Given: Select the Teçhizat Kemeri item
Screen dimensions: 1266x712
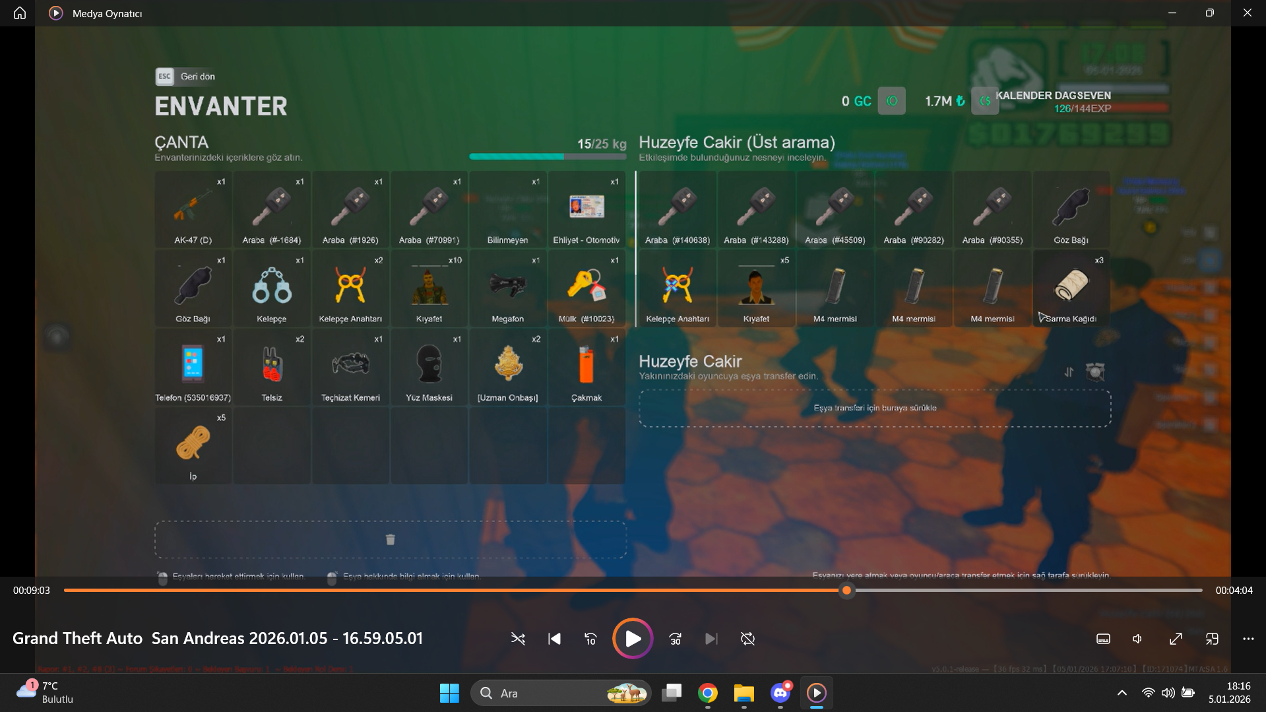Looking at the screenshot, I should pos(350,367).
